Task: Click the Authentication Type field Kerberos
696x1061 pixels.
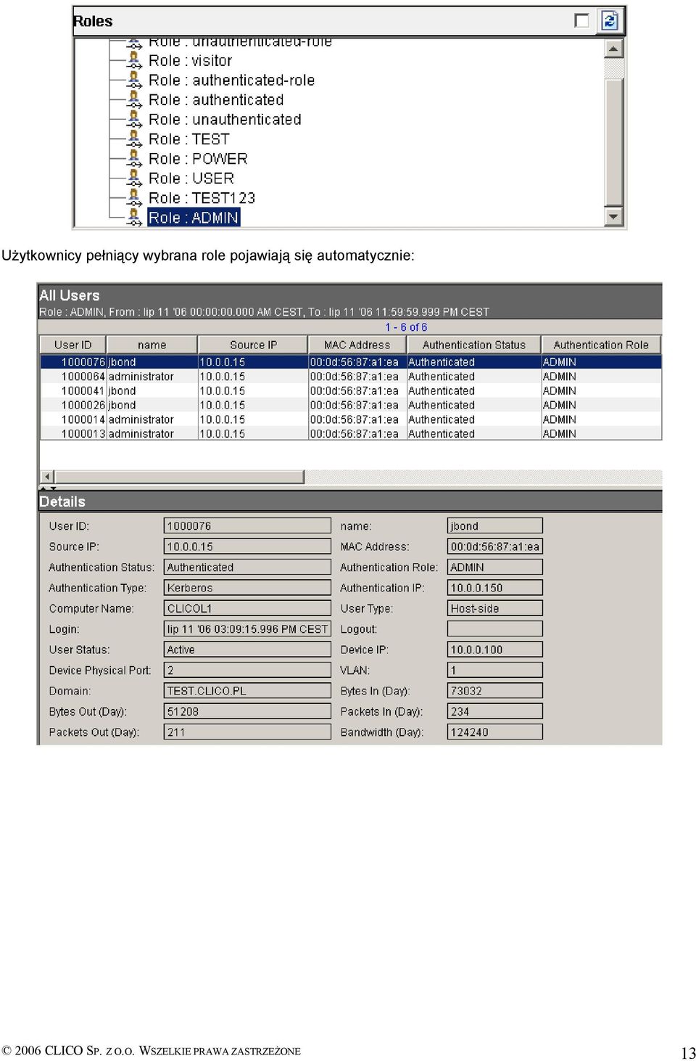Action: click(x=247, y=588)
